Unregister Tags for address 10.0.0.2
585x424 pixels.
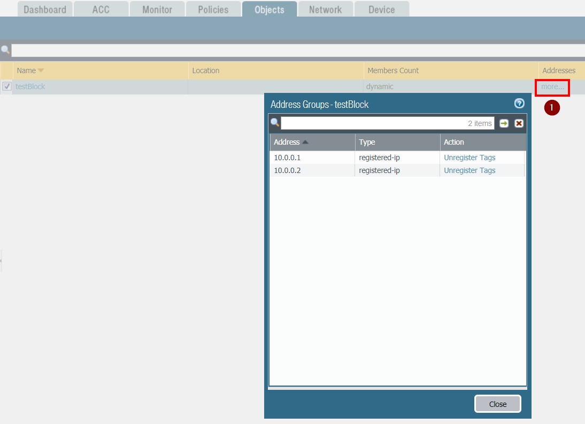click(x=469, y=170)
